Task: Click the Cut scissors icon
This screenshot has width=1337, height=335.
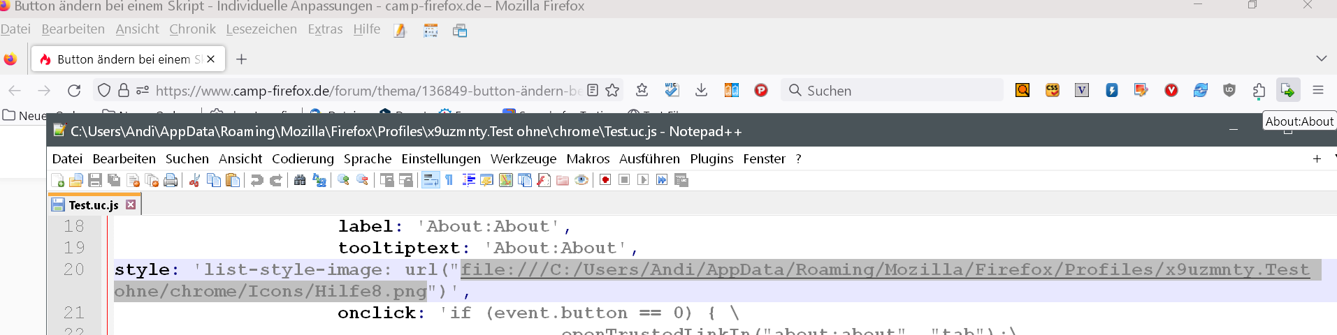Action: 195,181
